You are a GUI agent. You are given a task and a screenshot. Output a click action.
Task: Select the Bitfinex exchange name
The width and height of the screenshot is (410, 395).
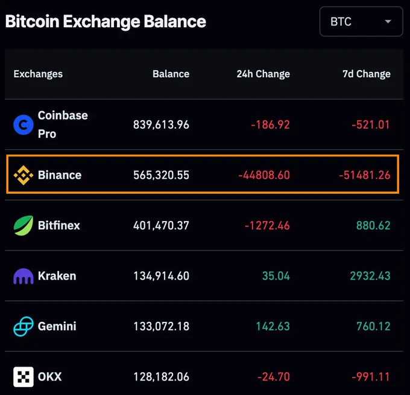click(59, 225)
